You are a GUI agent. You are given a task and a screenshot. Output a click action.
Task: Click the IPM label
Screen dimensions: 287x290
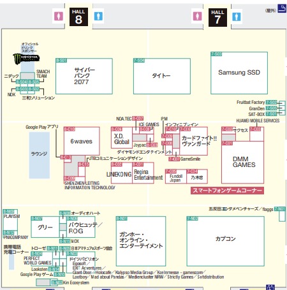click(x=164, y=119)
